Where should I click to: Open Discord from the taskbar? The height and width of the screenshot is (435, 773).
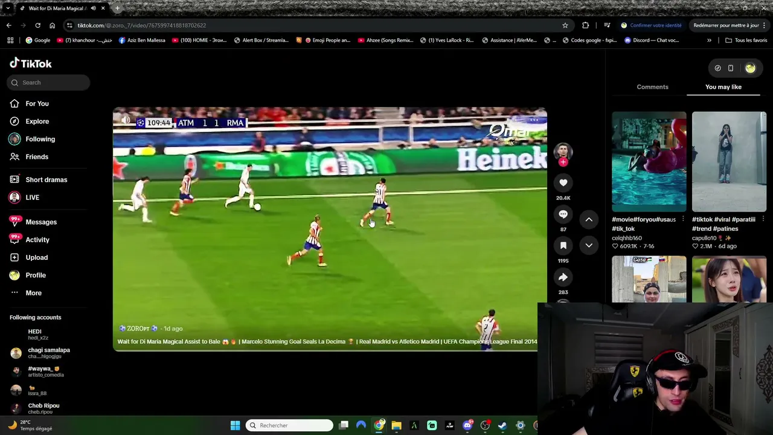(467, 425)
